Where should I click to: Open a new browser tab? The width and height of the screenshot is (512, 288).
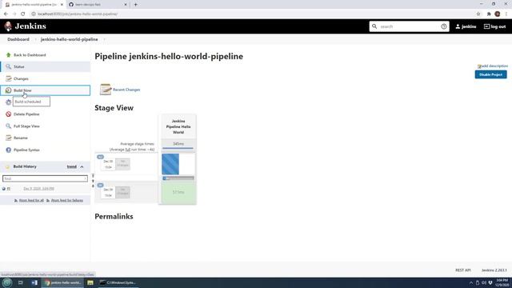135,5
